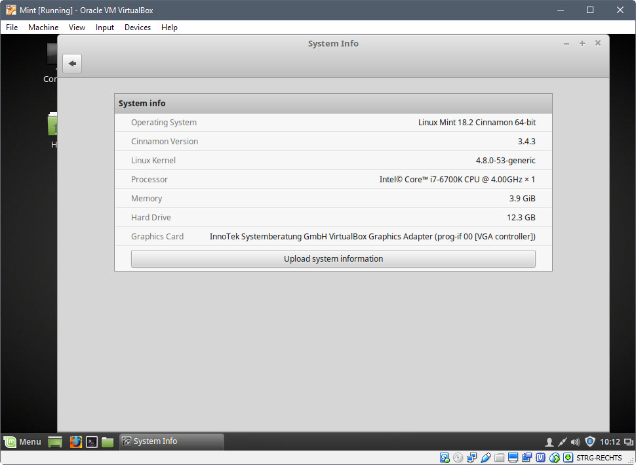Click the InnoTek Graphics Card value
The image size is (636, 465).
[x=372, y=237]
